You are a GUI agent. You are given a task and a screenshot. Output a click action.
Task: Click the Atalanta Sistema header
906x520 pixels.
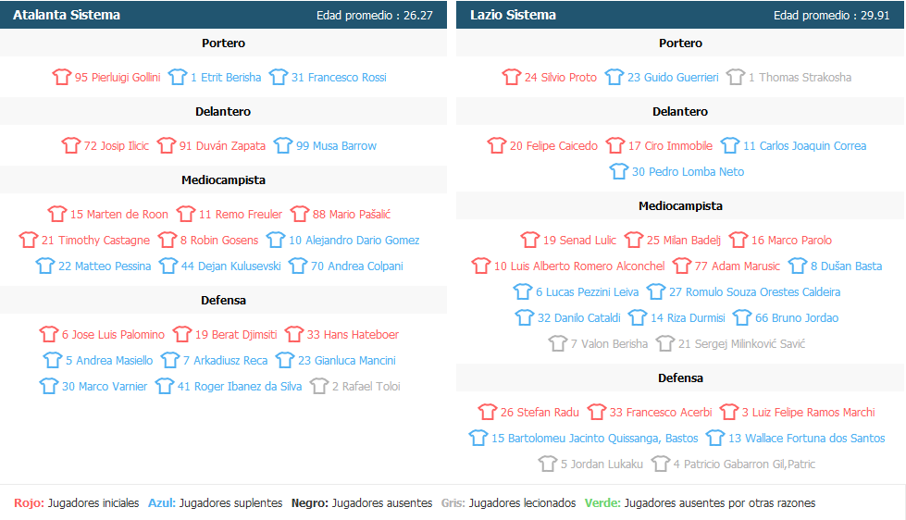[67, 15]
